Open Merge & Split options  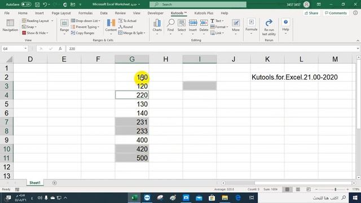(x=131, y=33)
